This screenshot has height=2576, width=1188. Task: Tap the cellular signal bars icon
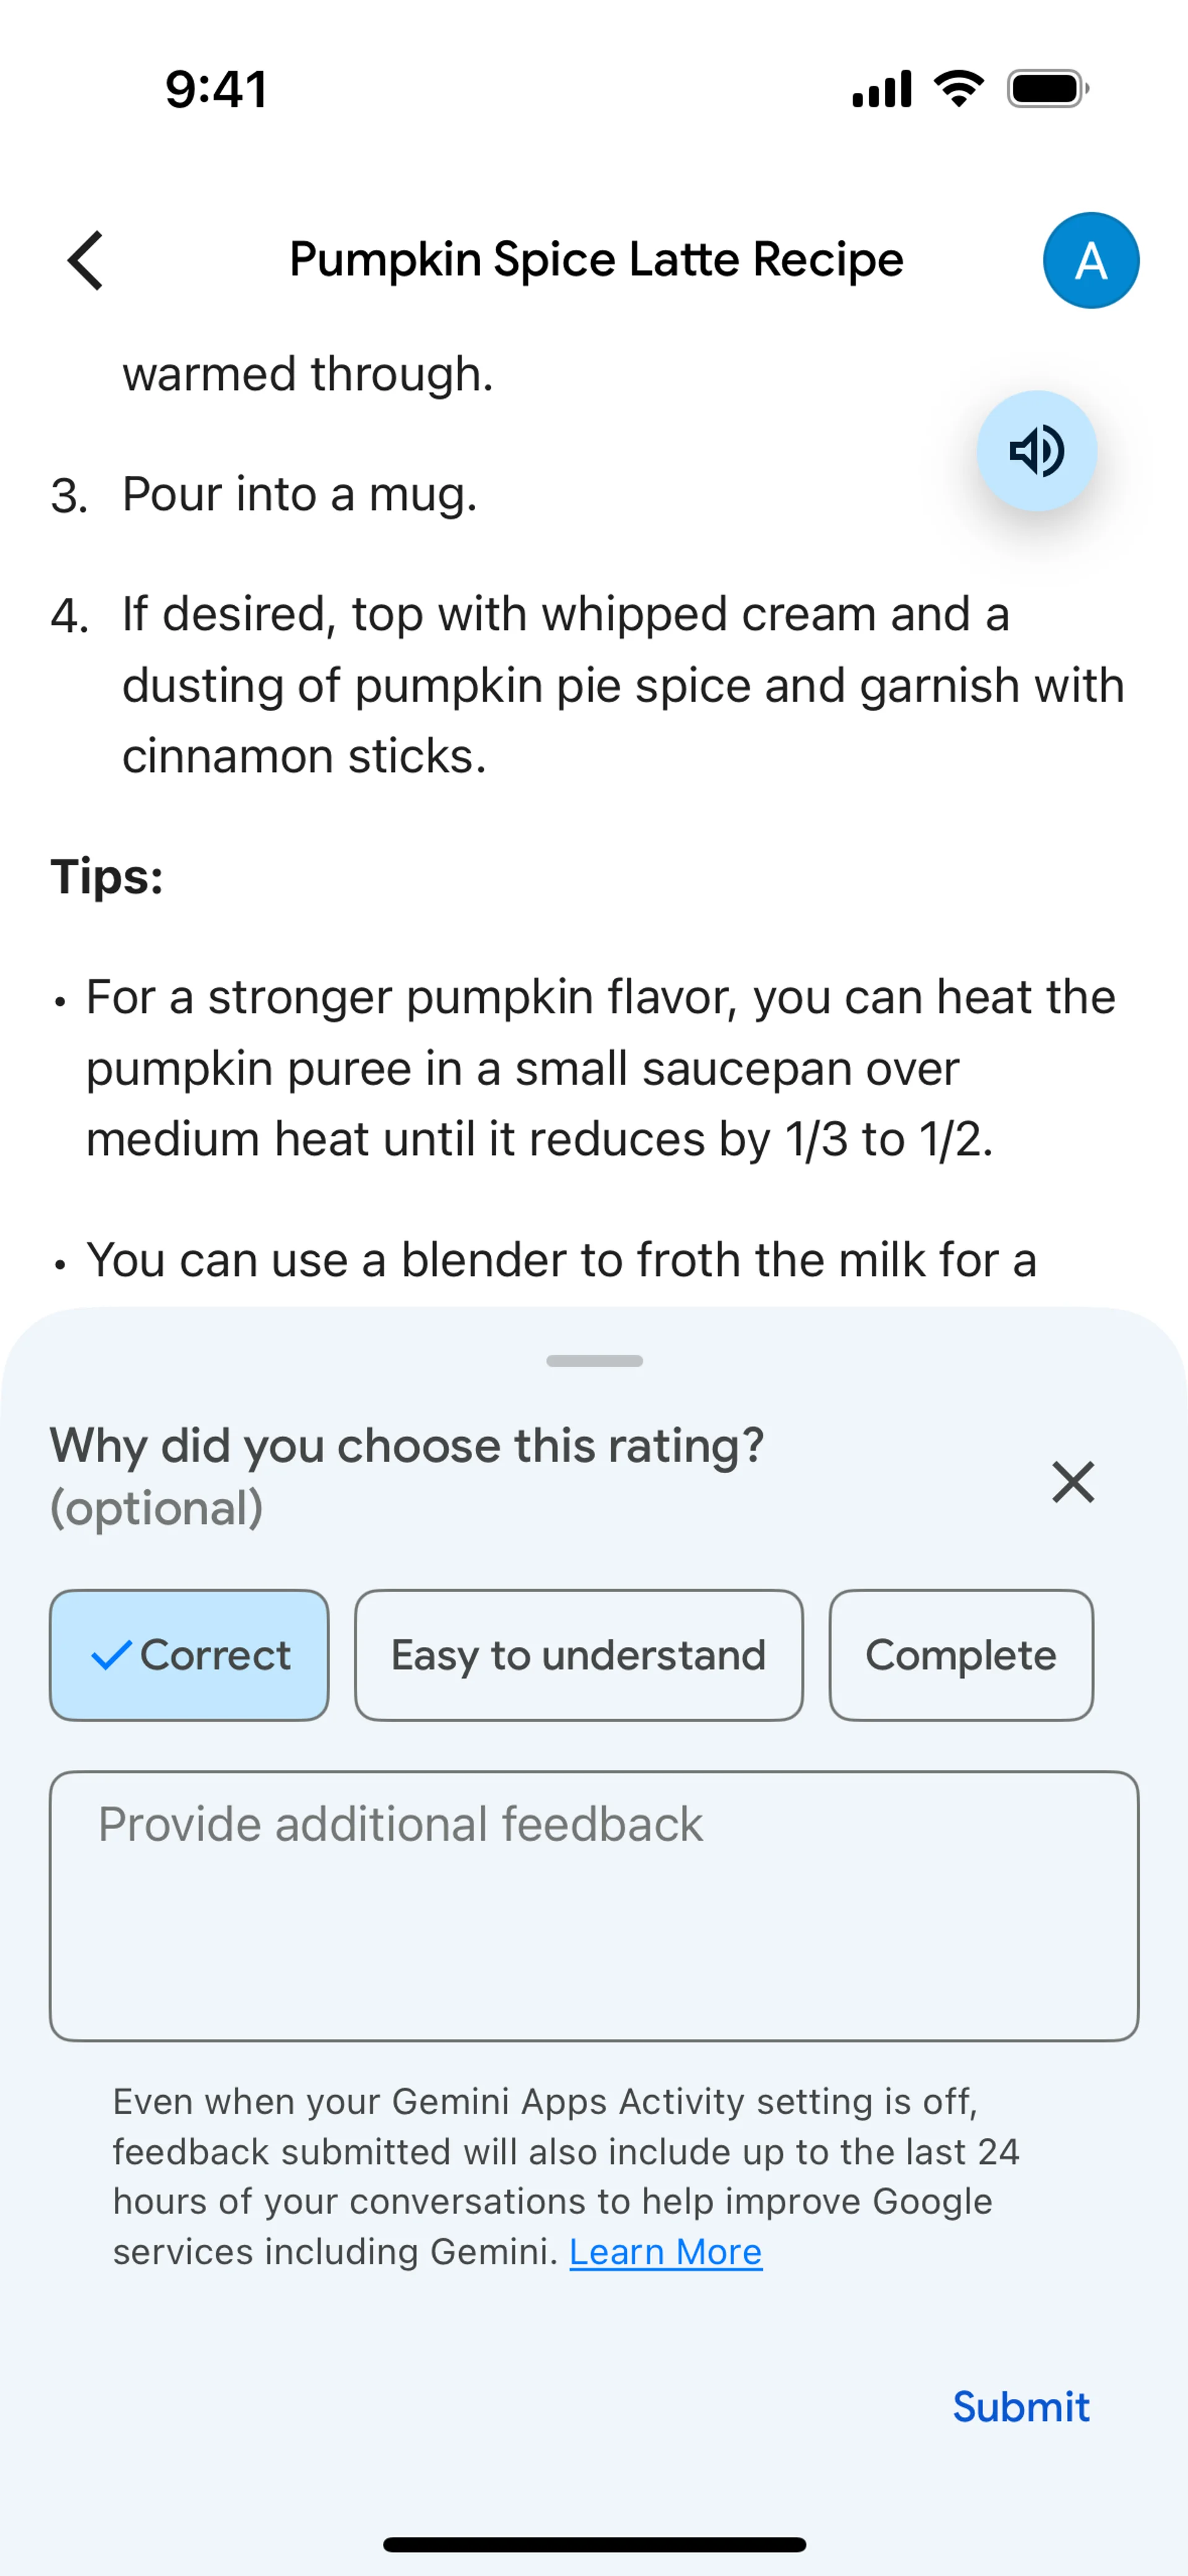pos(881,89)
